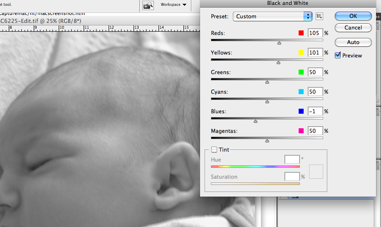
Task: Click the Magentas value field showing 50
Action: 315,131
